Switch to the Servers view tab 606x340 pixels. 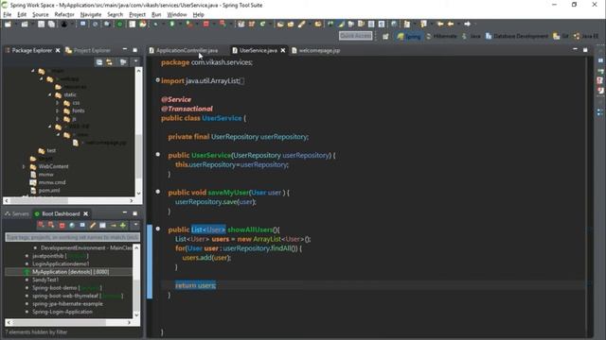point(17,213)
